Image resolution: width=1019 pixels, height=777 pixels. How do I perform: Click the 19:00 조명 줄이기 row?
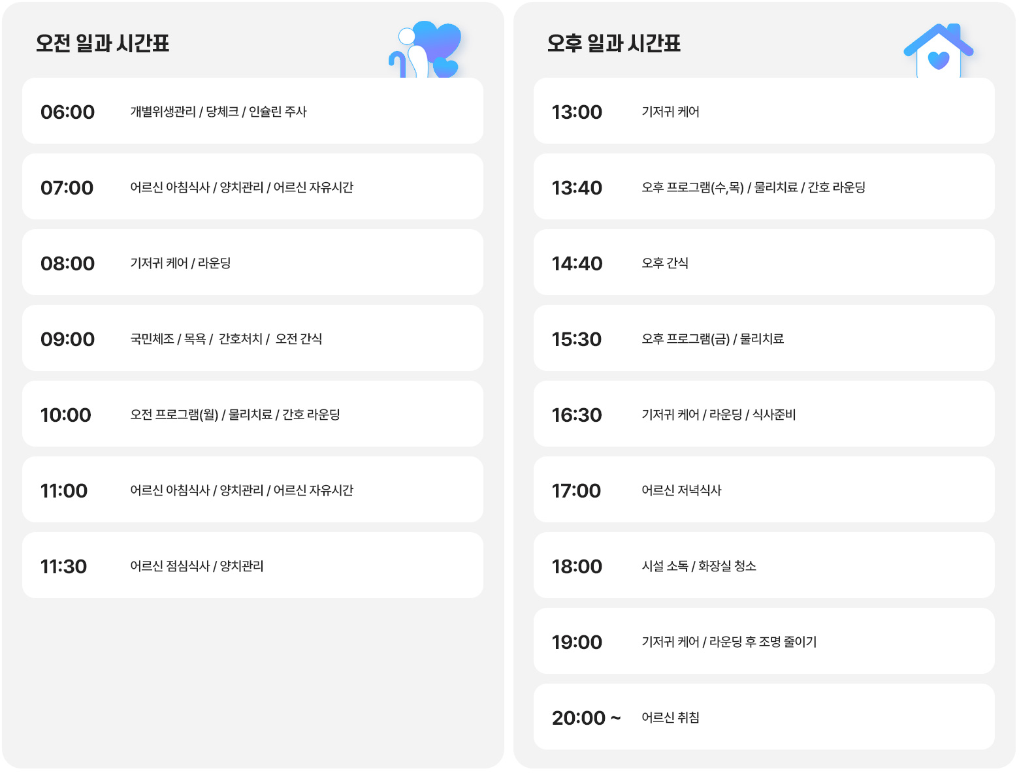point(764,642)
